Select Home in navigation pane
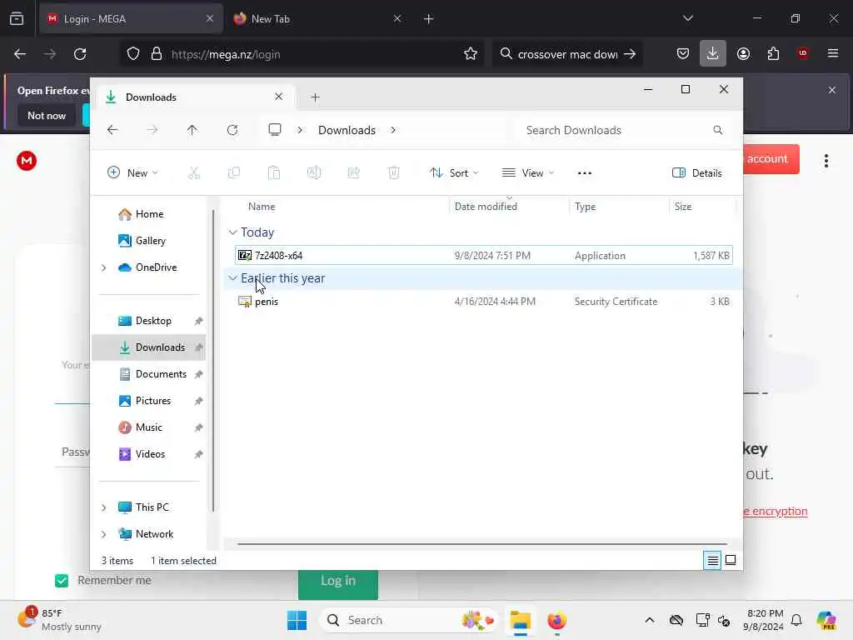Image resolution: width=853 pixels, height=640 pixels. [148, 214]
